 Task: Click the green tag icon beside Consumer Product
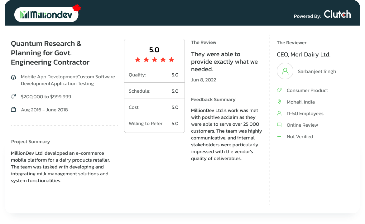coord(279,90)
